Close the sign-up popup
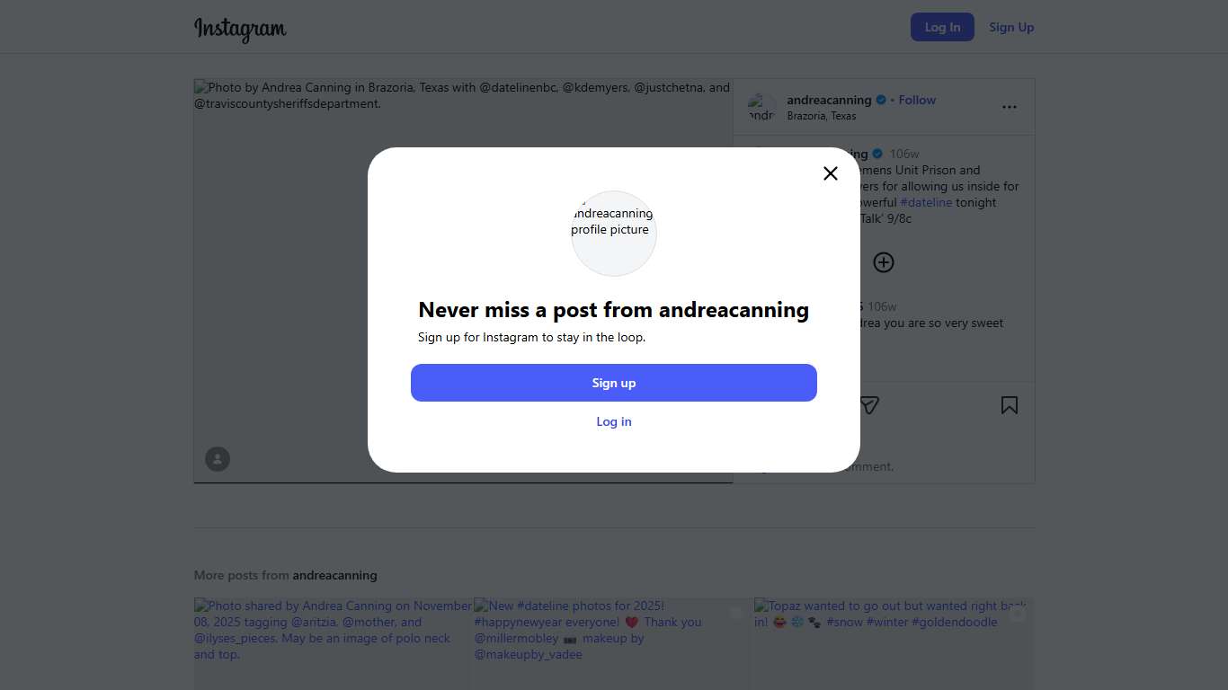The image size is (1228, 690). click(831, 173)
